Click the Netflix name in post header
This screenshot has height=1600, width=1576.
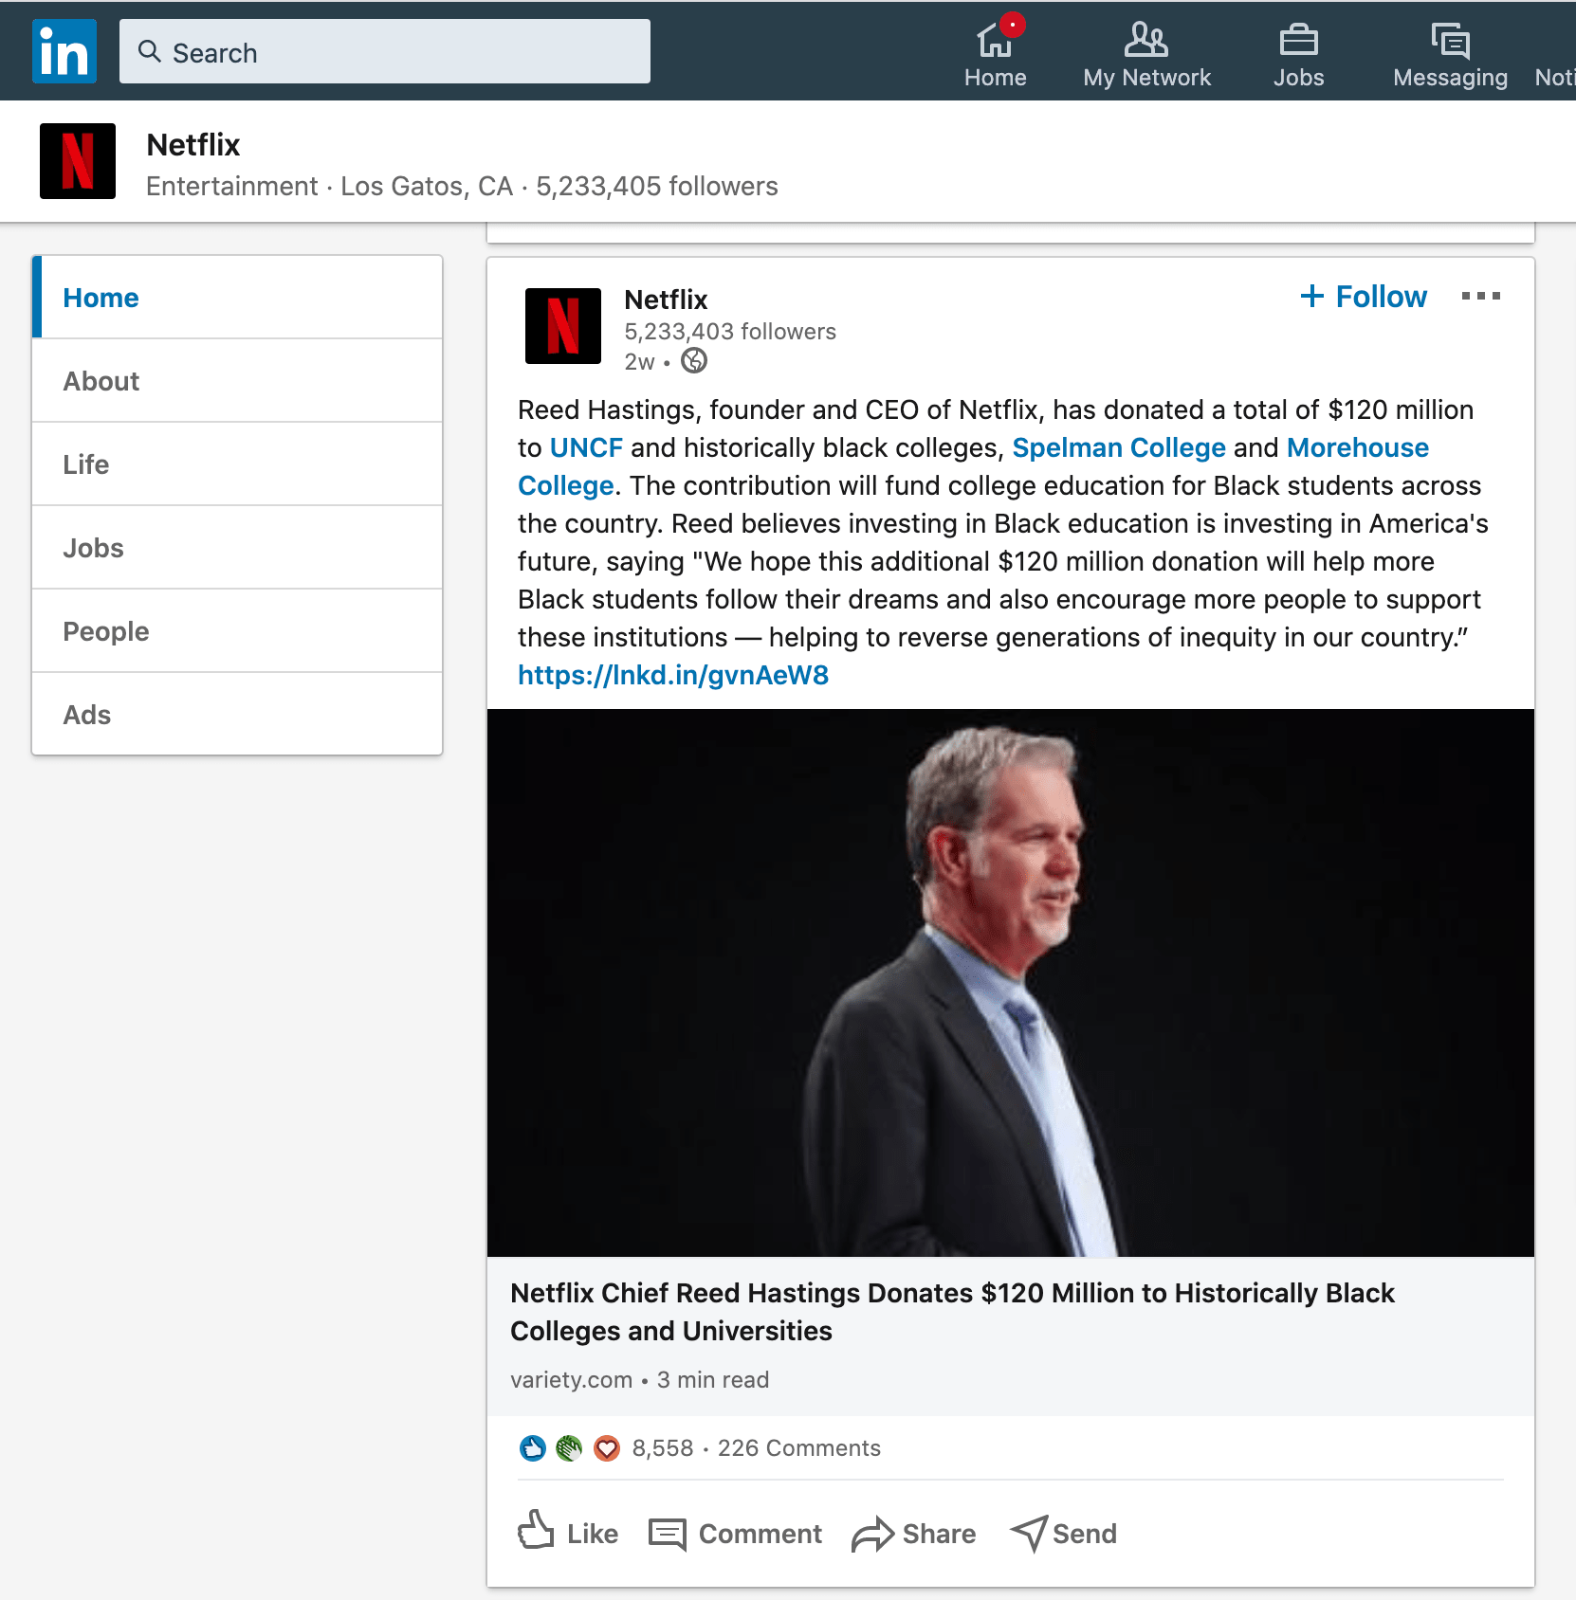point(666,300)
